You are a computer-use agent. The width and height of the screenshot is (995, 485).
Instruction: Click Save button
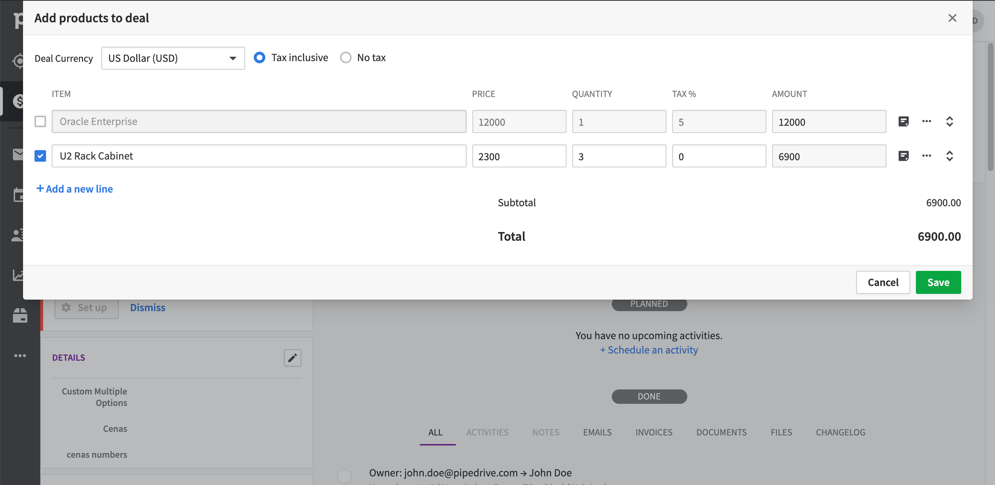[938, 282]
